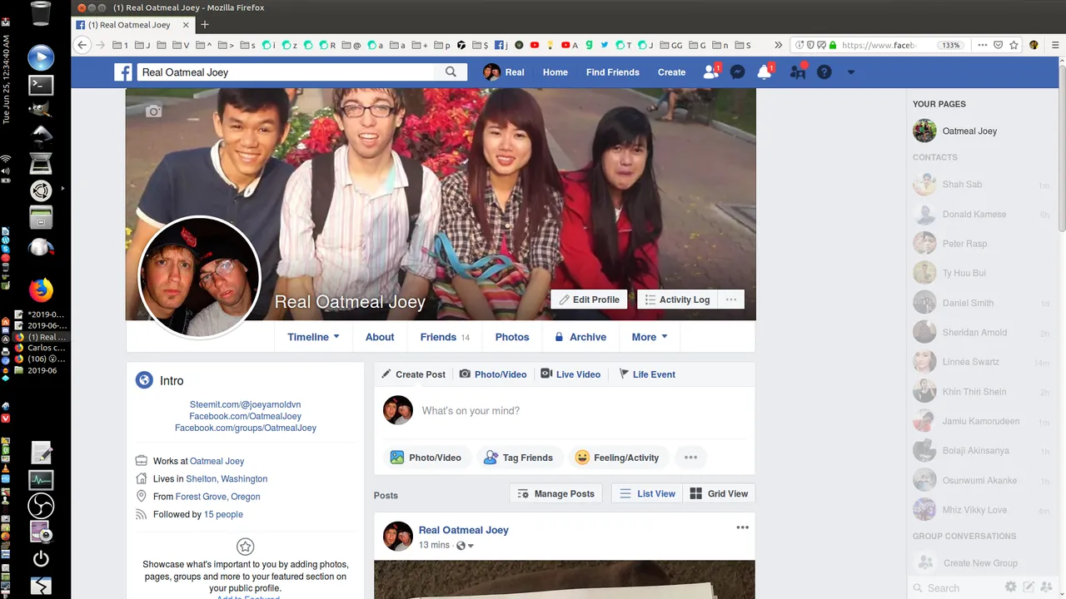The image size is (1066, 599).
Task: Click the Facebook search input field
Action: pyautogui.click(x=285, y=72)
